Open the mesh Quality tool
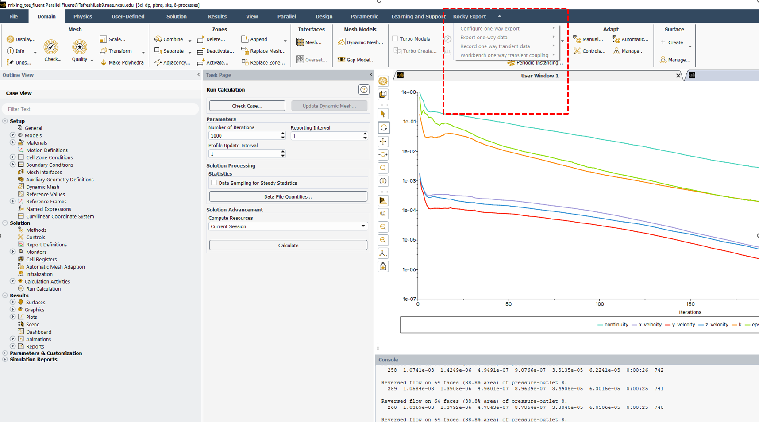 [80, 47]
